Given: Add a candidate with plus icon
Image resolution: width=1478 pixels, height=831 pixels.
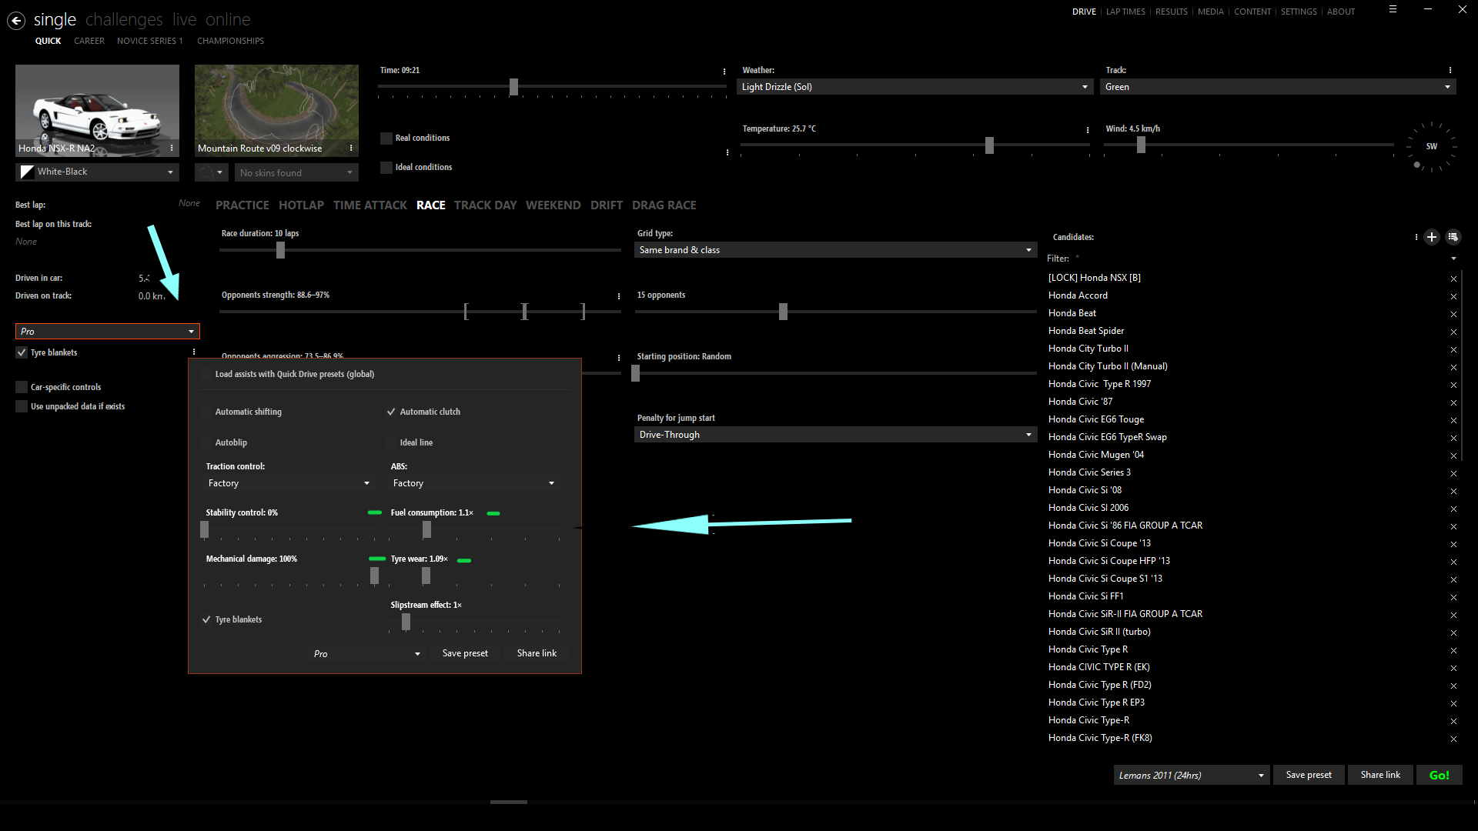Looking at the screenshot, I should [x=1431, y=237].
